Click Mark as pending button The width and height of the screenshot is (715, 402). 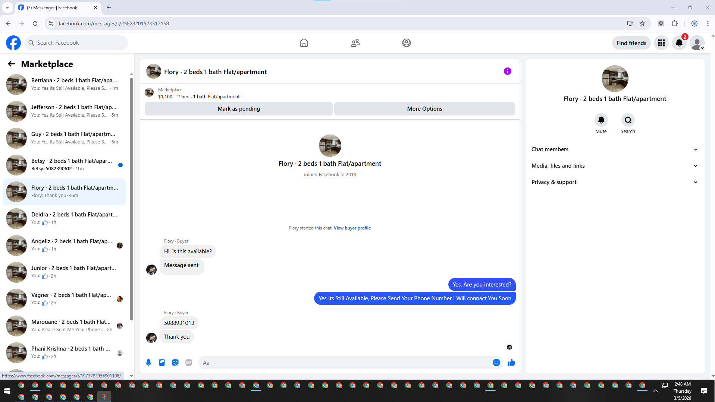[239, 109]
